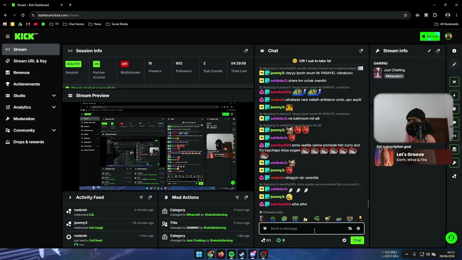Click the pencil edit icon in right rail

(454, 64)
